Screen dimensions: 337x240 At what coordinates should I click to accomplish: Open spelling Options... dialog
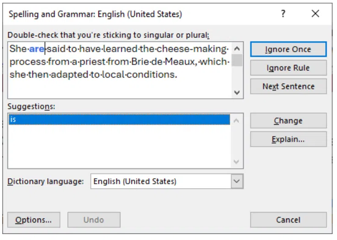click(x=34, y=220)
